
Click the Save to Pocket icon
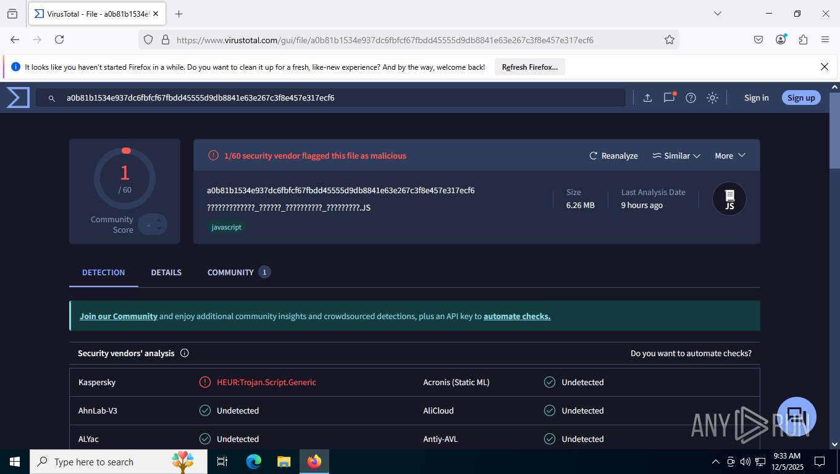(x=758, y=39)
